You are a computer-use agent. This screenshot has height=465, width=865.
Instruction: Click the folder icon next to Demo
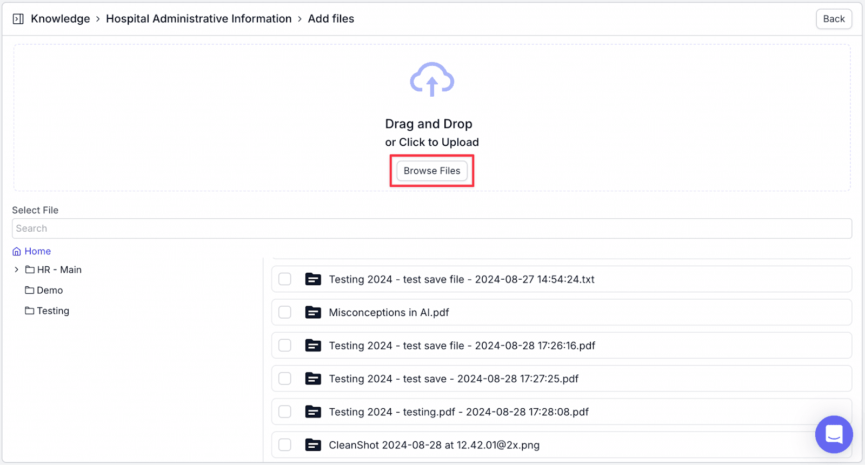(x=30, y=290)
